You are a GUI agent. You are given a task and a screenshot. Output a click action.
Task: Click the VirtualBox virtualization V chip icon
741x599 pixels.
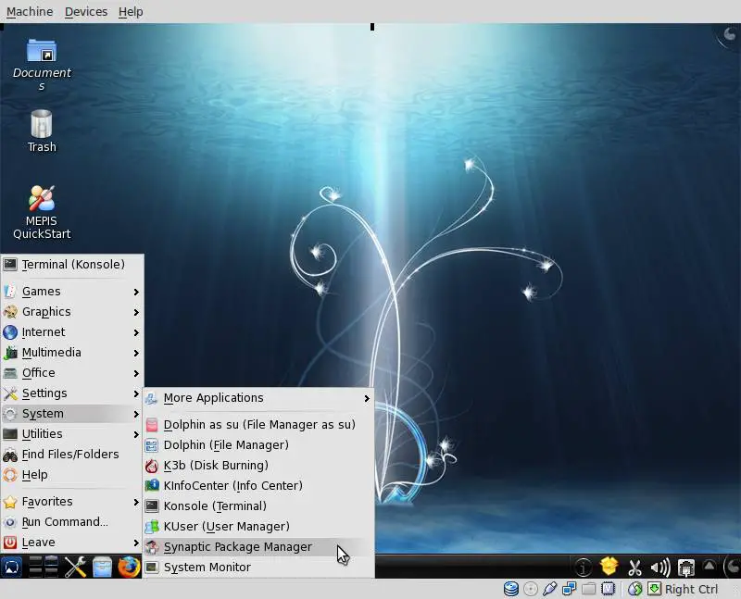tap(608, 589)
